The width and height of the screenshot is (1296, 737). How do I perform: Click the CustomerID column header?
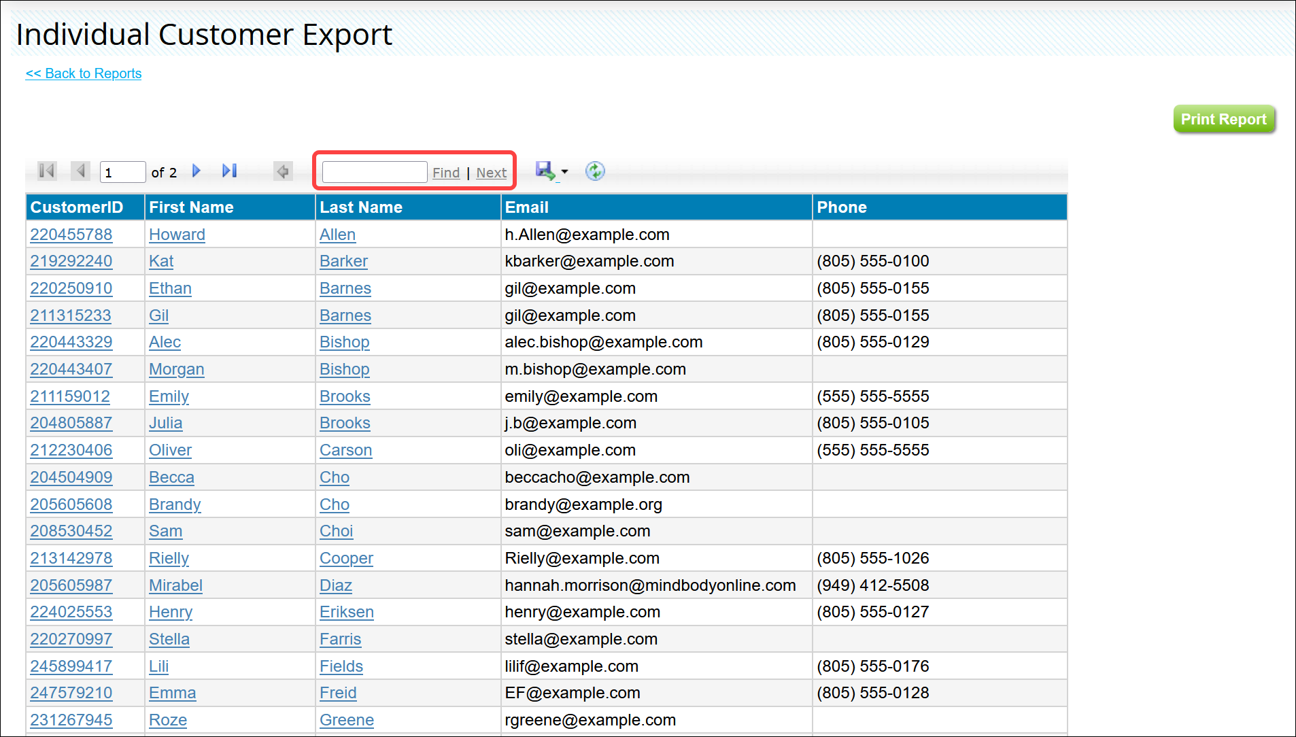85,207
